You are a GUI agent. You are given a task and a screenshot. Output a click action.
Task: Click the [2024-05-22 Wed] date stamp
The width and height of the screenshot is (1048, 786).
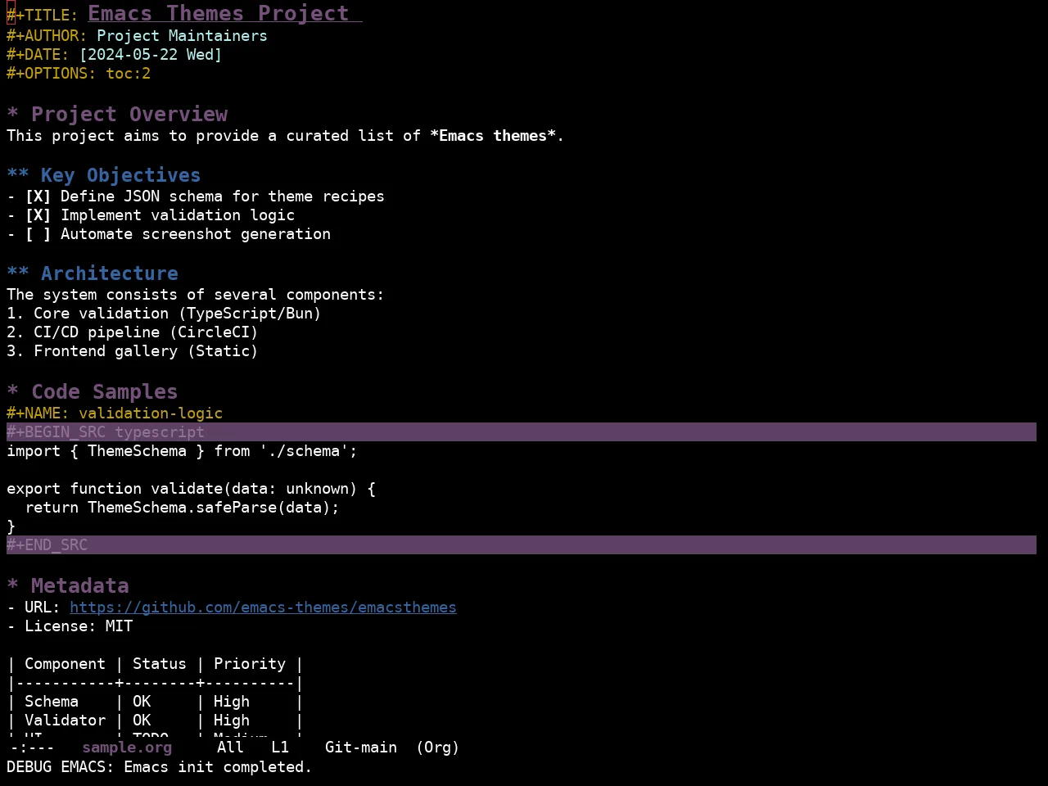[x=151, y=55]
